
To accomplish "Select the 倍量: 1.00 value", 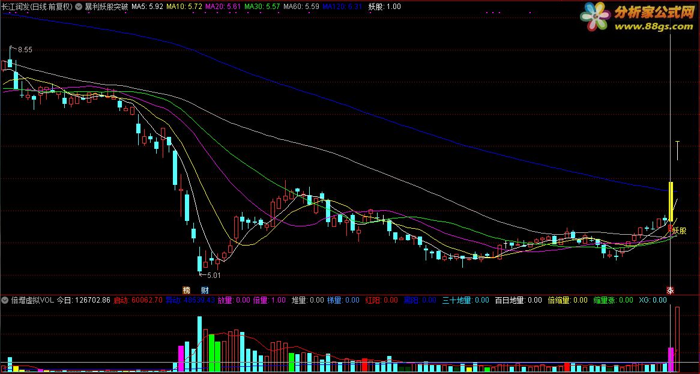I will 269,300.
